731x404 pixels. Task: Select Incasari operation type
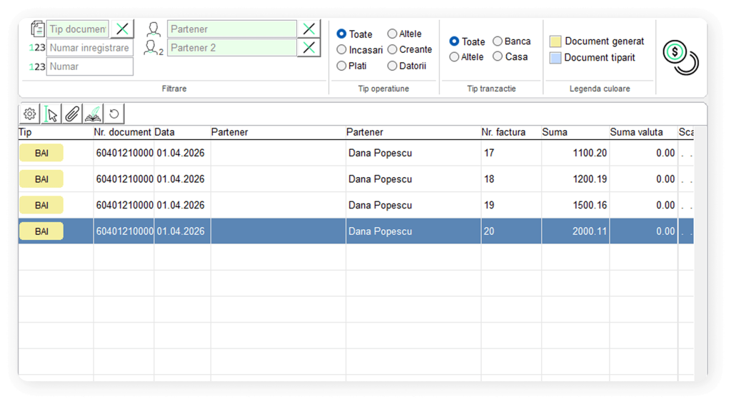342,50
